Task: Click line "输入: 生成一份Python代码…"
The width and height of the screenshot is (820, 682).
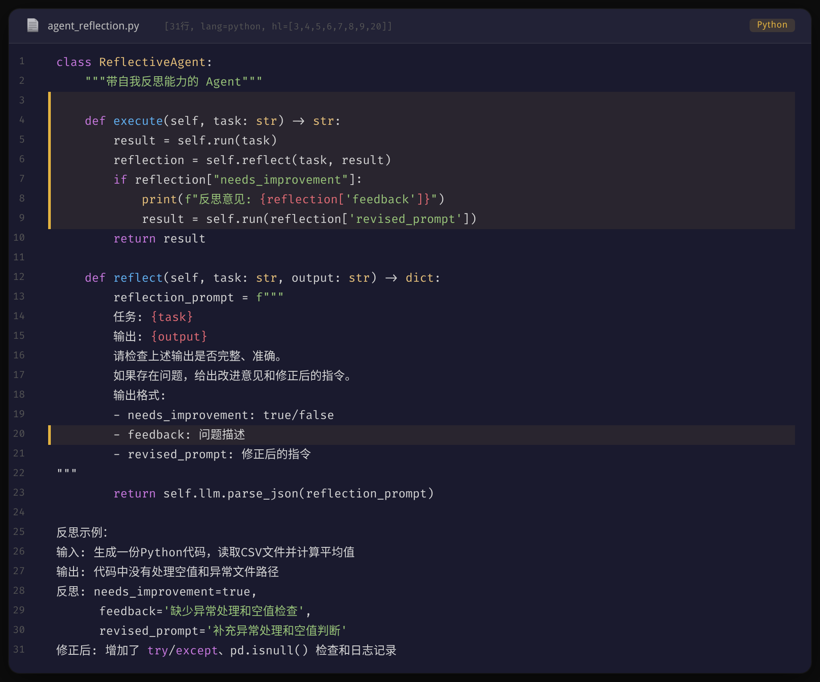Action: [x=205, y=552]
